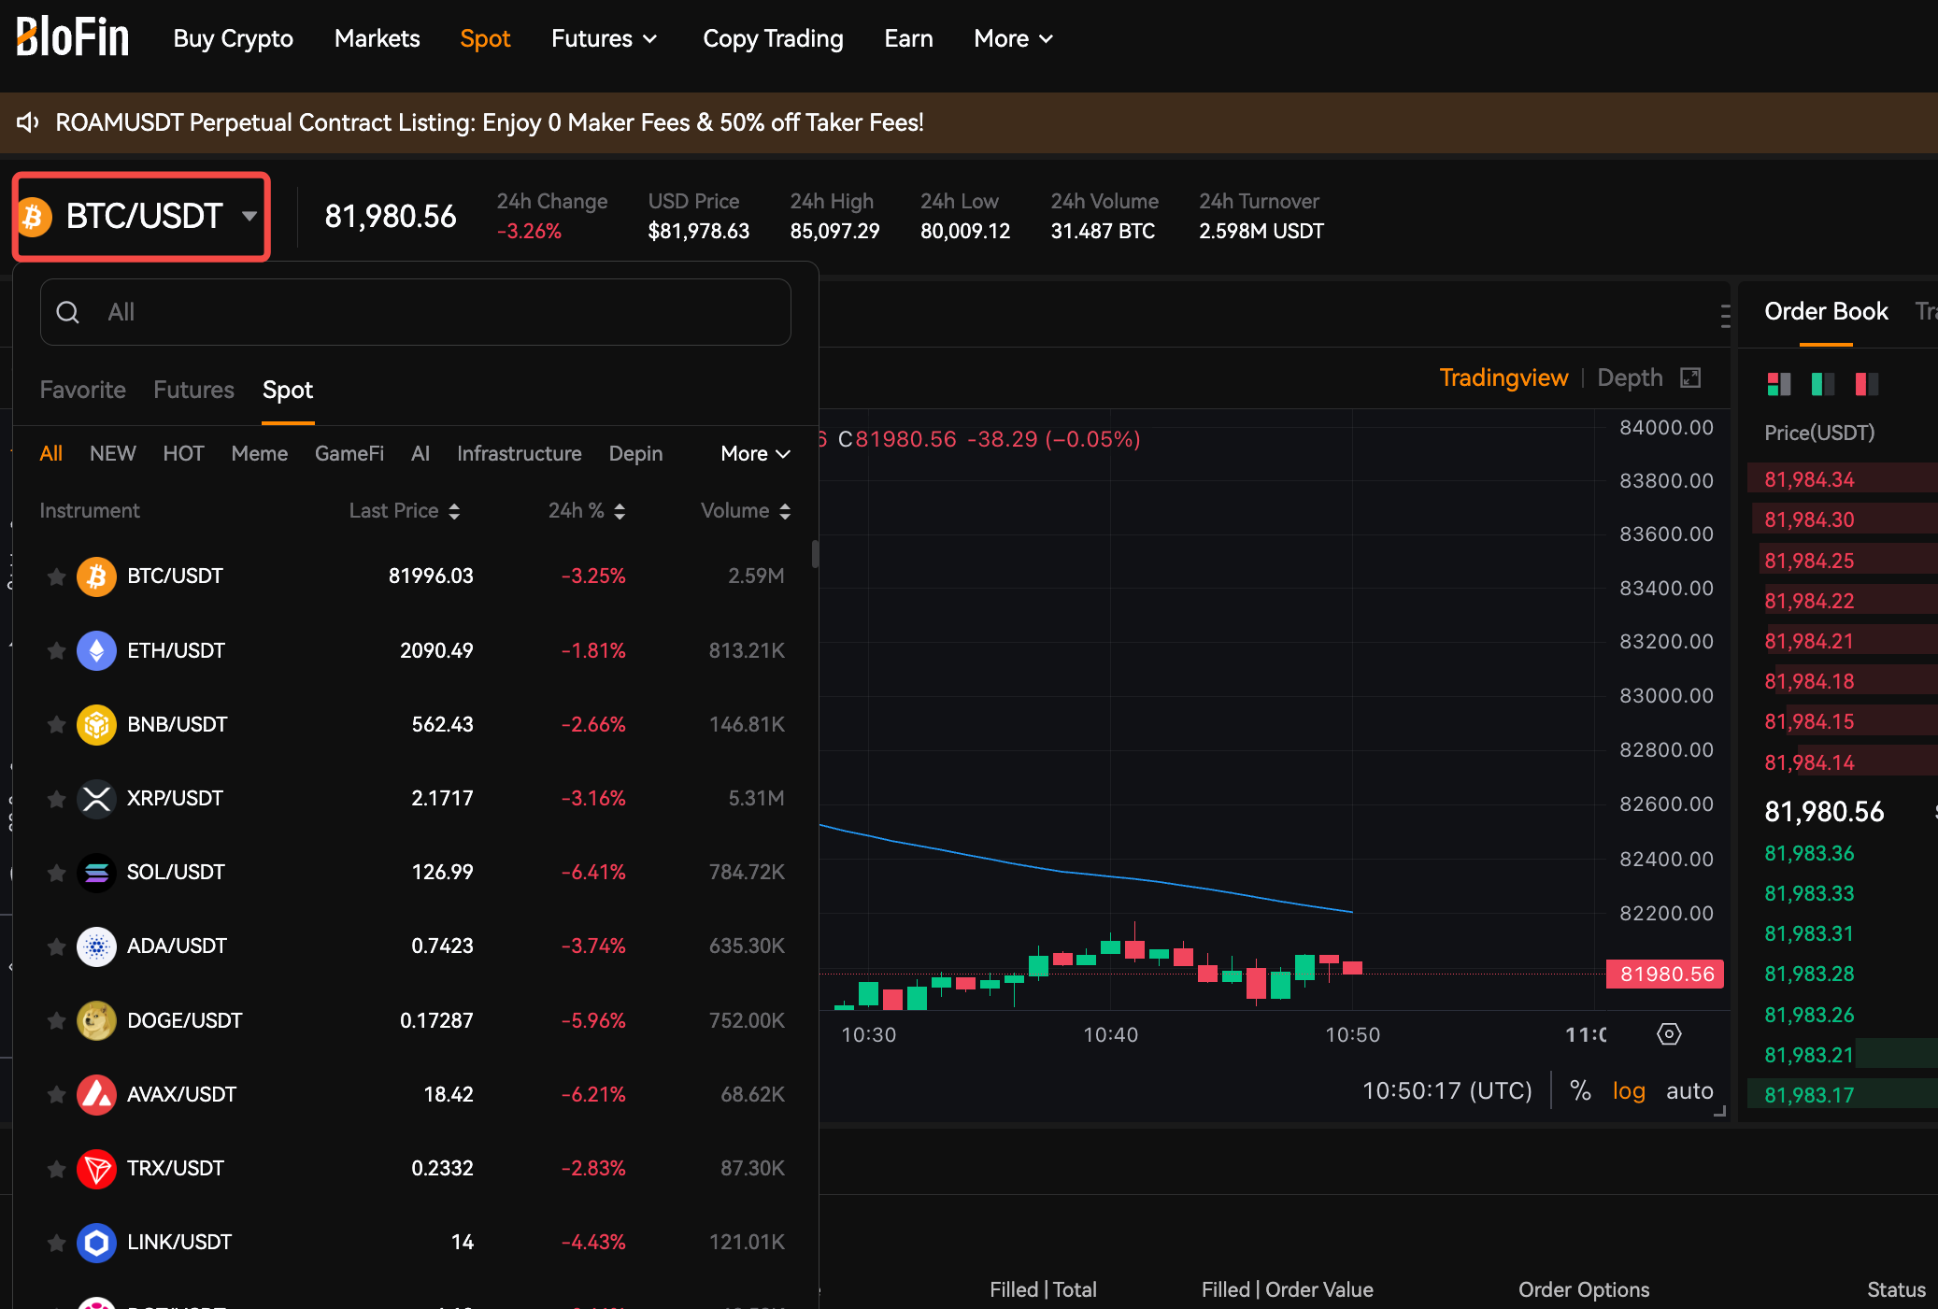Click the Dogecoin coin icon
Image resolution: width=1938 pixels, height=1309 pixels.
[x=96, y=1020]
